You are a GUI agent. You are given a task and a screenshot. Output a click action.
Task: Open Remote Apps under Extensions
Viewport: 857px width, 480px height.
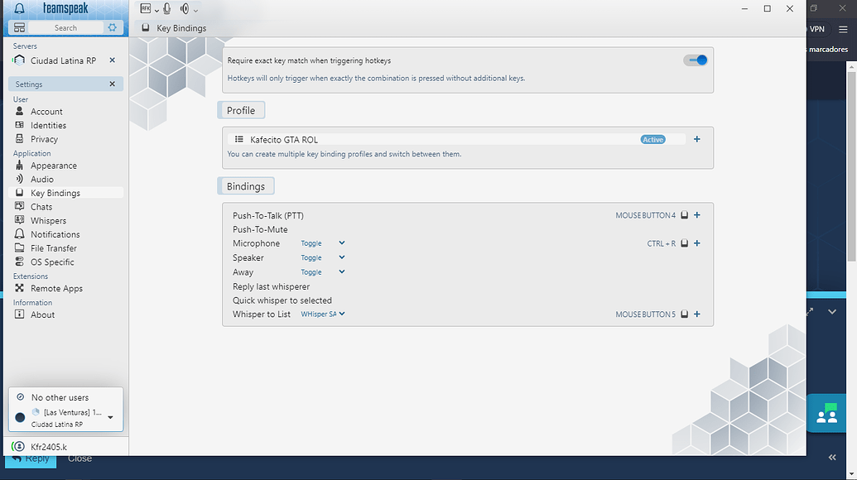click(51, 288)
